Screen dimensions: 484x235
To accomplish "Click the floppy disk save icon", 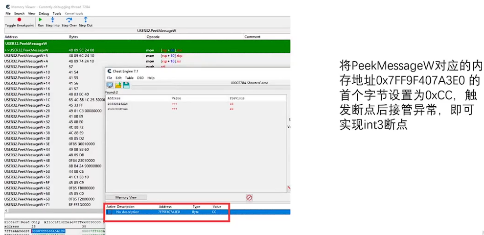I will 126,85.
